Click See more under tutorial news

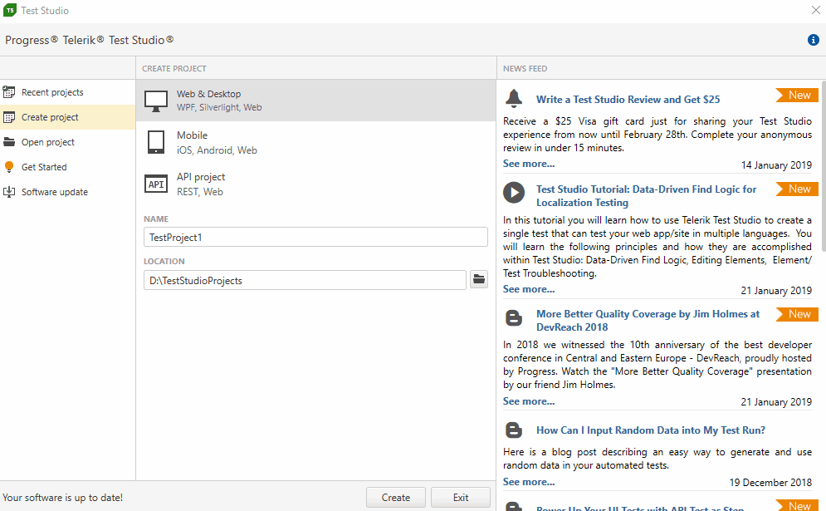[528, 289]
